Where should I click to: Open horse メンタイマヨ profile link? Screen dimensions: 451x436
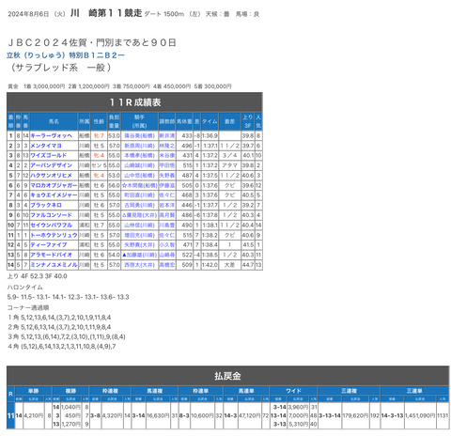pos(46,146)
